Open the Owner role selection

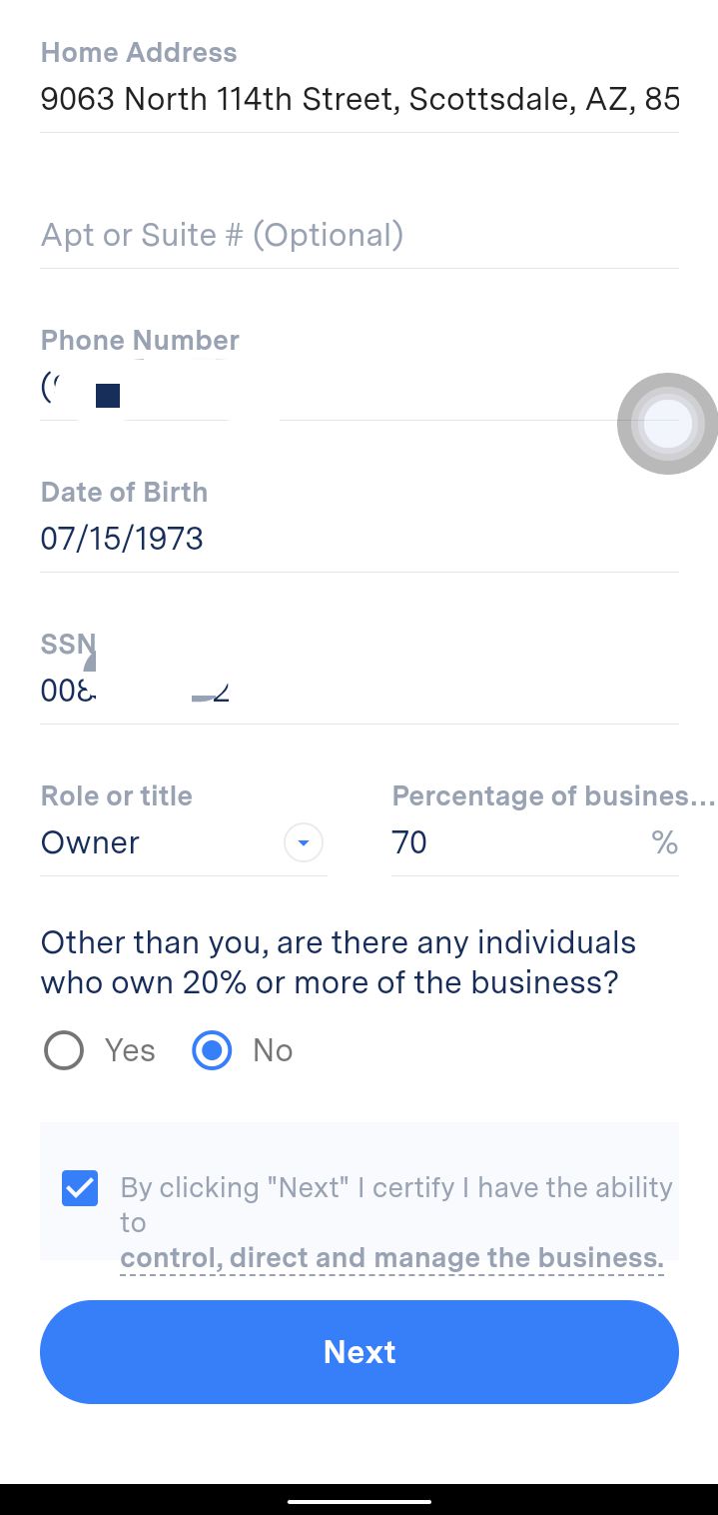pyautogui.click(x=160, y=842)
